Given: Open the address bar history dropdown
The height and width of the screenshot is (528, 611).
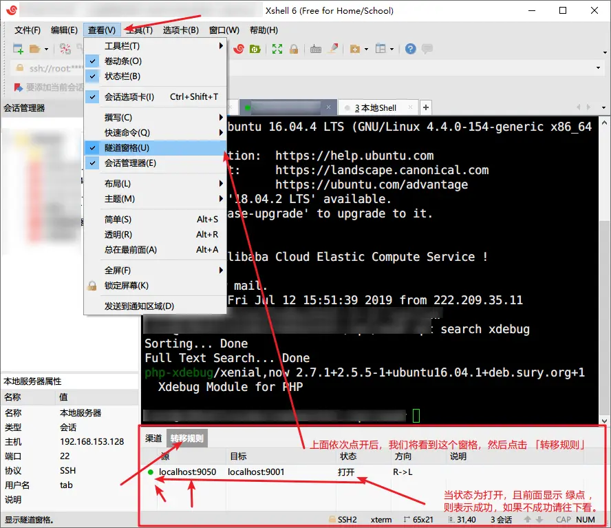Looking at the screenshot, I should [x=598, y=68].
